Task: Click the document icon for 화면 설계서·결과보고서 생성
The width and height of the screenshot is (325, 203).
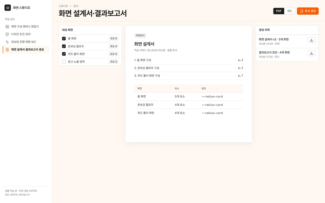Action: point(7,50)
